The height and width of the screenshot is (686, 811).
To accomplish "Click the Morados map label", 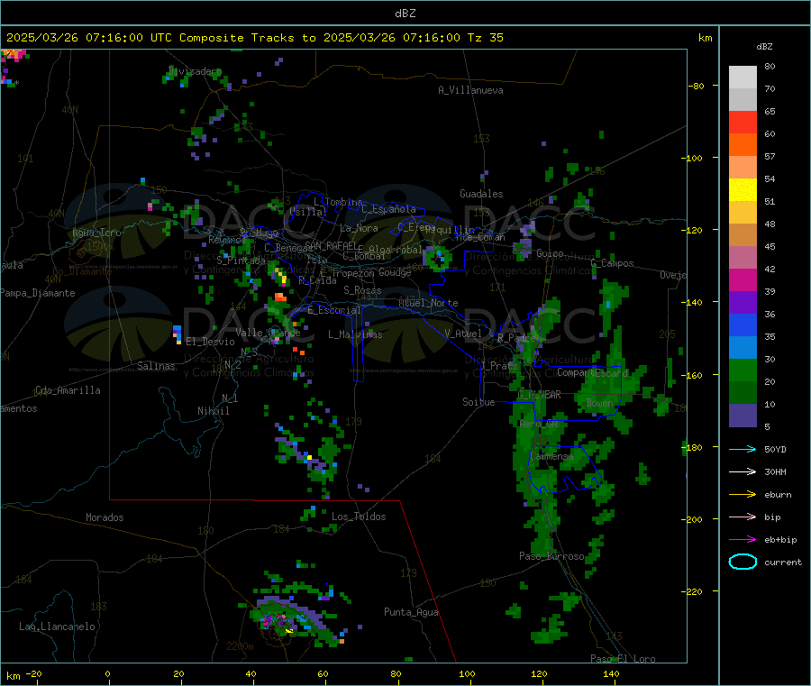I will 105,517.
